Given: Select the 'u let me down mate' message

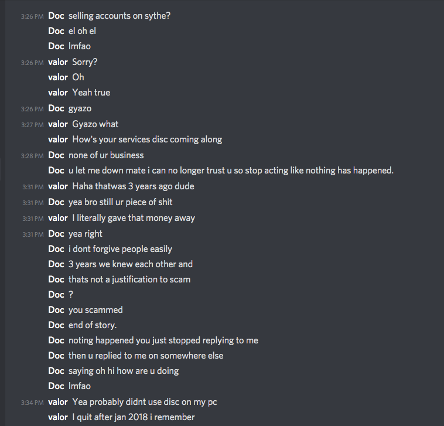Looking at the screenshot, I should 231,171.
